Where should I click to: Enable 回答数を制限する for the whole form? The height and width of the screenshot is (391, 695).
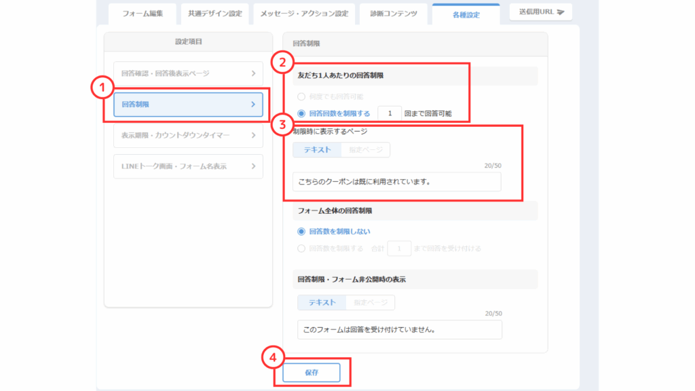tap(301, 248)
